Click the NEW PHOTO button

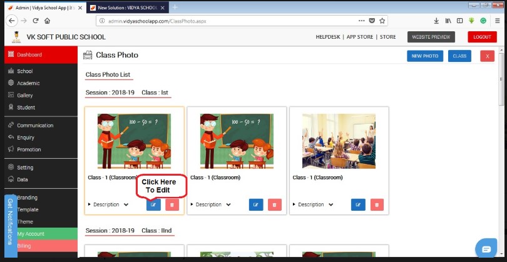pyautogui.click(x=425, y=56)
